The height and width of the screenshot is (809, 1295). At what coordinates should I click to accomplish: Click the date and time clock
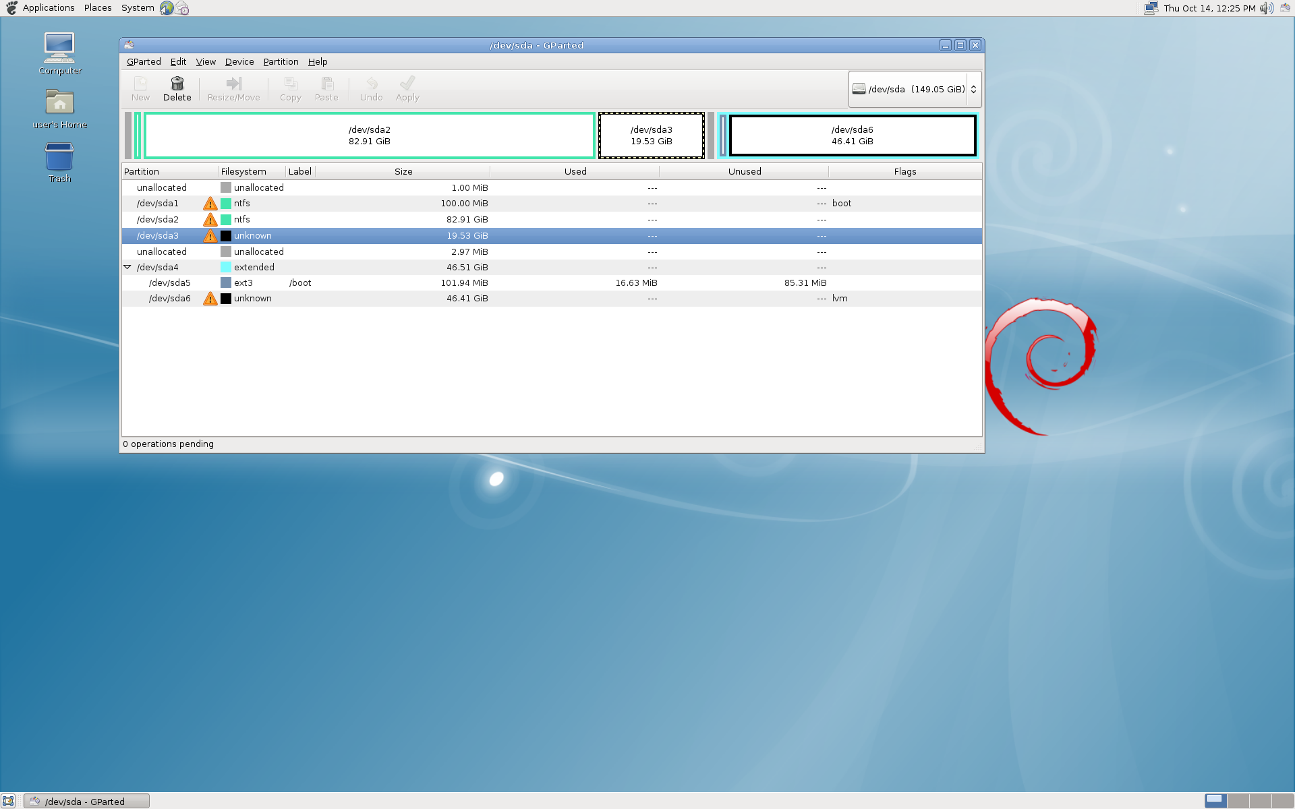click(1209, 8)
